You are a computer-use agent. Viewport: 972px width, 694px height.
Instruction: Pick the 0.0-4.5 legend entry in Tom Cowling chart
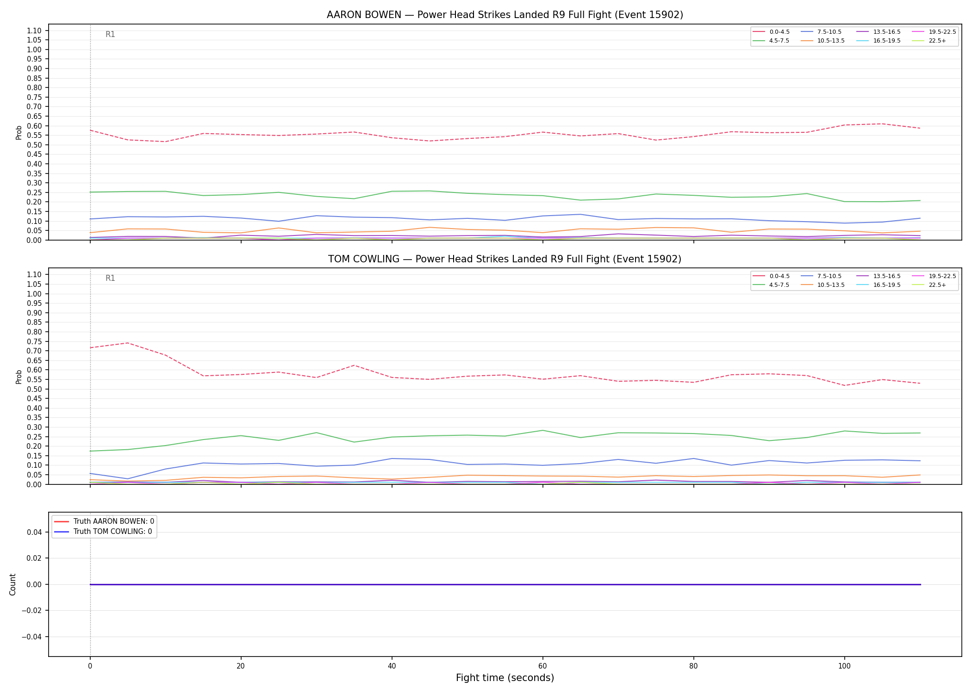click(771, 276)
